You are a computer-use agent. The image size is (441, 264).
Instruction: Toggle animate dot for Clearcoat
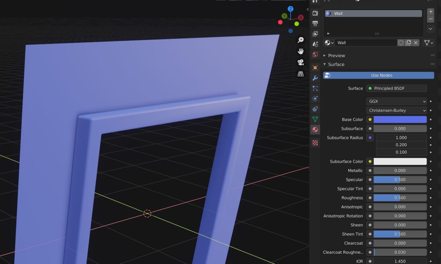coord(431,243)
